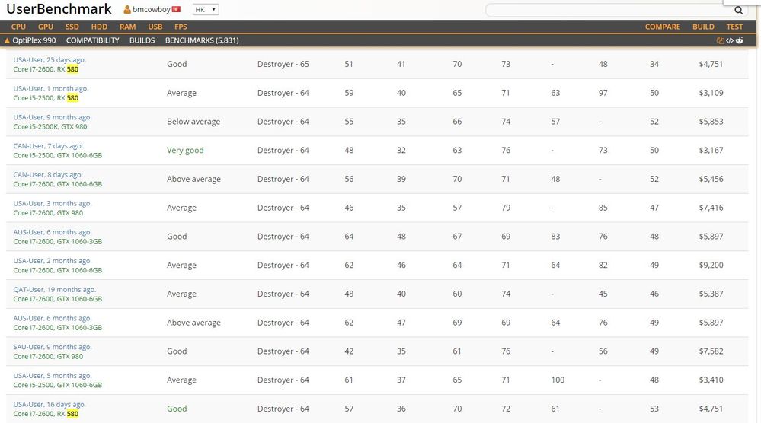Image resolution: width=761 pixels, height=423 pixels.
Task: Click the "$7,416" price cell
Action: click(x=711, y=208)
